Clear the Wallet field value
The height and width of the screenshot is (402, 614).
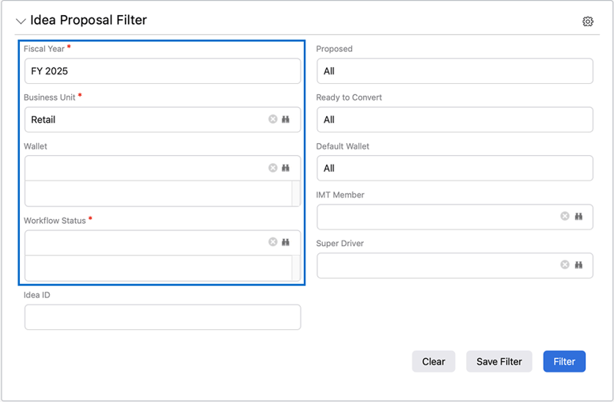point(273,168)
